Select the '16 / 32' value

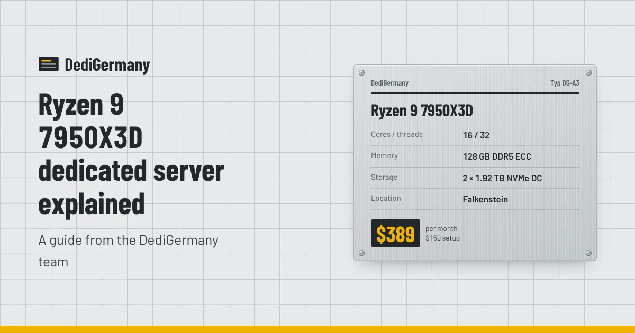[x=476, y=135]
